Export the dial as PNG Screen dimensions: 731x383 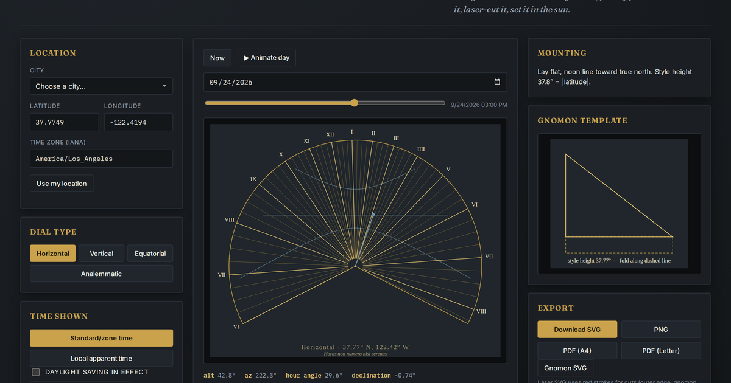tap(661, 330)
